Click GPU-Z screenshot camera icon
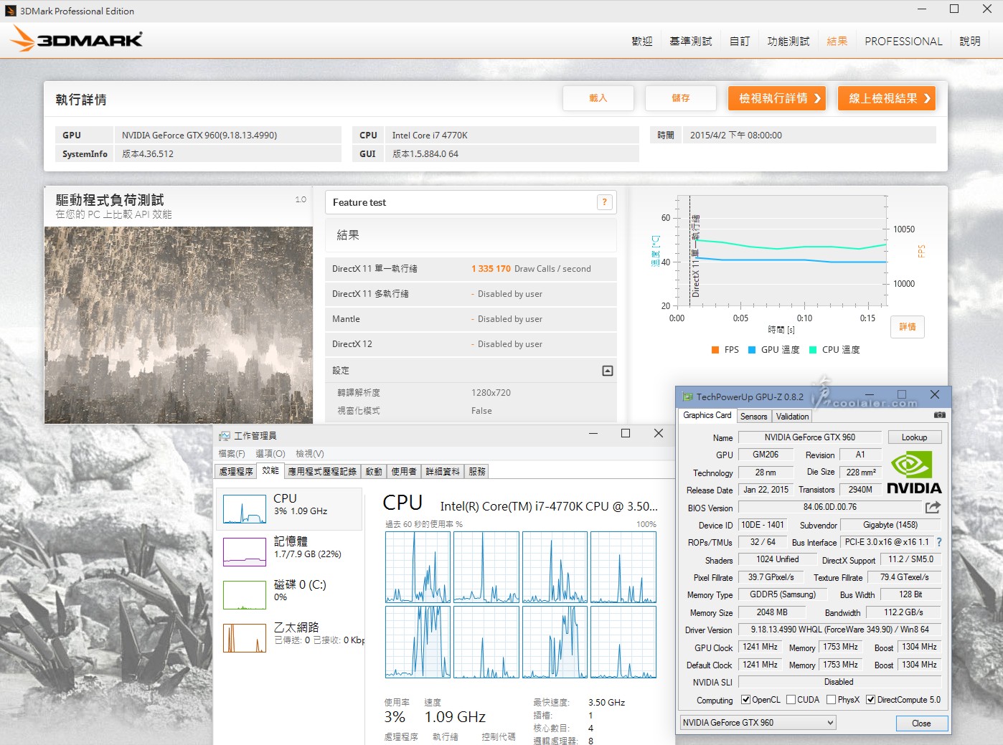The width and height of the screenshot is (1003, 745). pyautogui.click(x=939, y=415)
